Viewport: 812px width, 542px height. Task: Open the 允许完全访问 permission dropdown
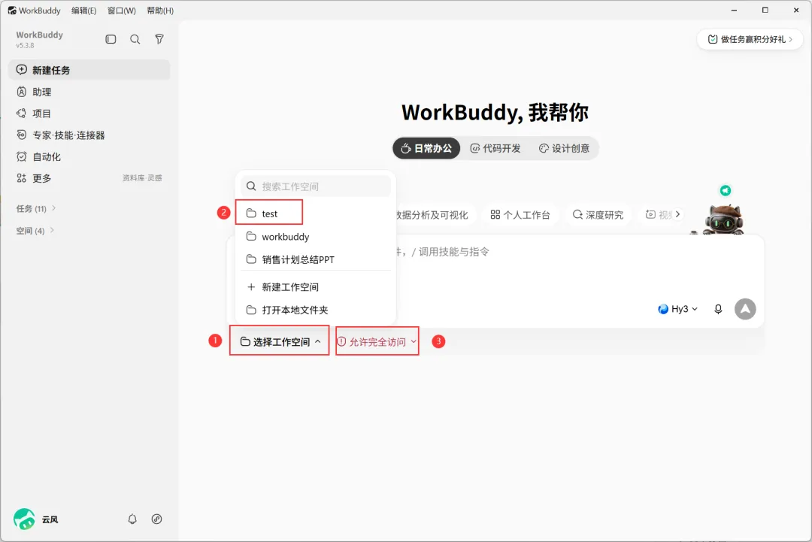377,341
